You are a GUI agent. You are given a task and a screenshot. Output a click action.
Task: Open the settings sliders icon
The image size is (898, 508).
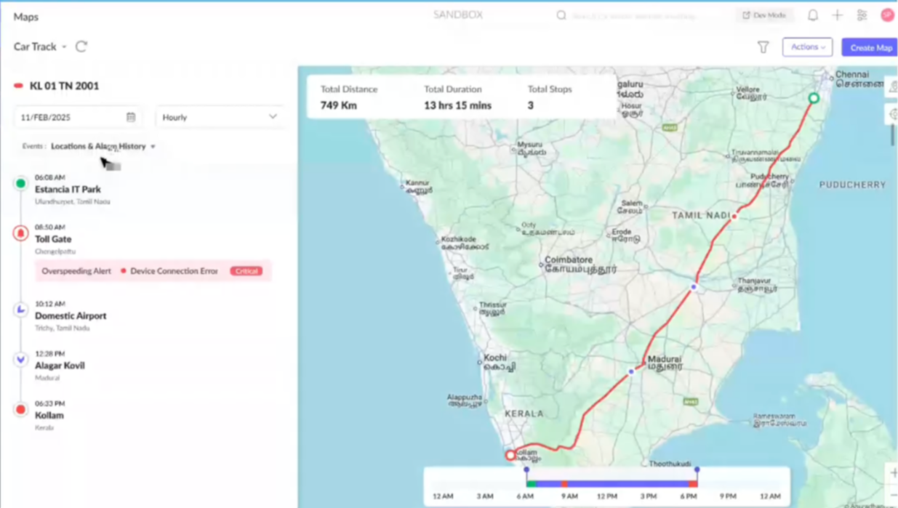(862, 15)
